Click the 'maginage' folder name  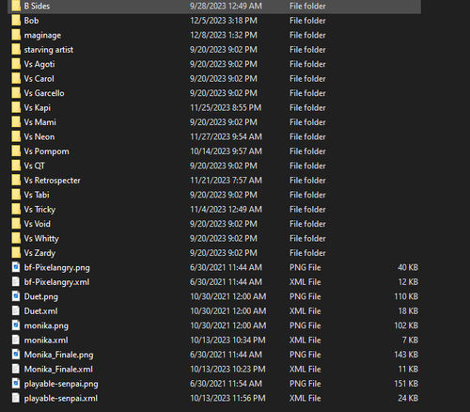[42, 36]
